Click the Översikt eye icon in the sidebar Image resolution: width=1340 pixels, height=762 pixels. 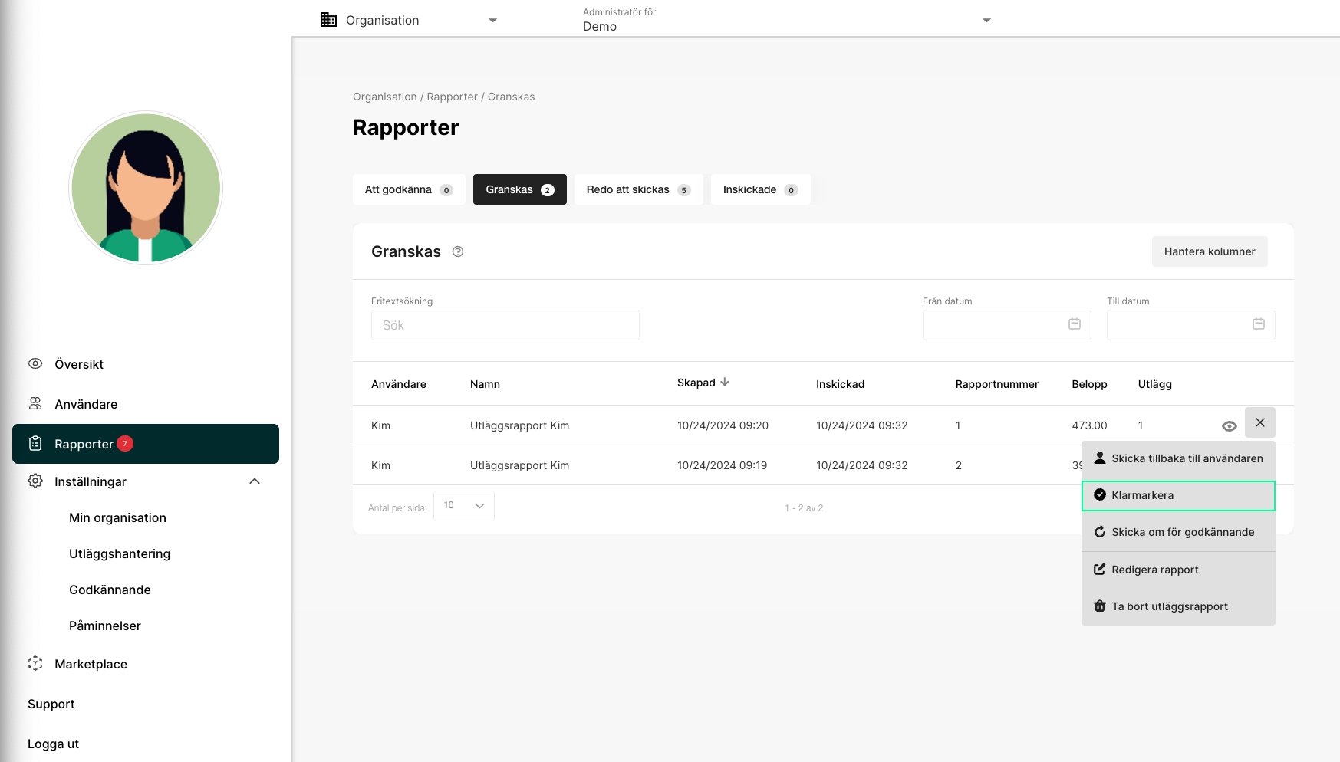pyautogui.click(x=35, y=363)
